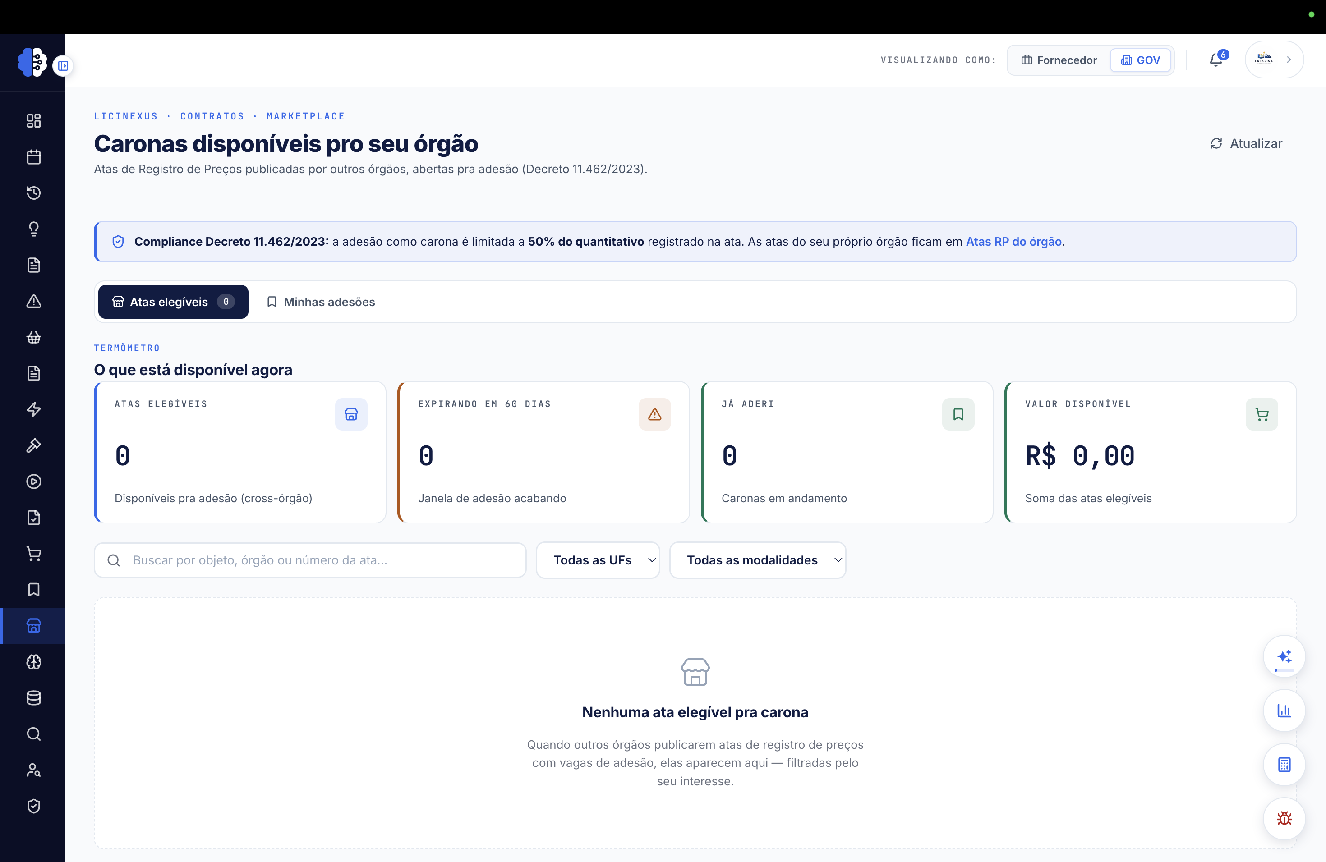This screenshot has width=1326, height=862.
Task: Open the shopping basket icon in sidebar
Action: click(33, 337)
